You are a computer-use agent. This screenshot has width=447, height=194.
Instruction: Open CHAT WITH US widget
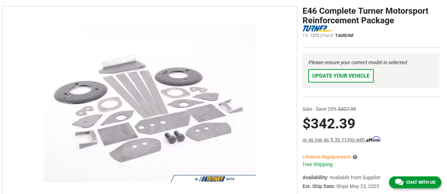click(x=415, y=182)
